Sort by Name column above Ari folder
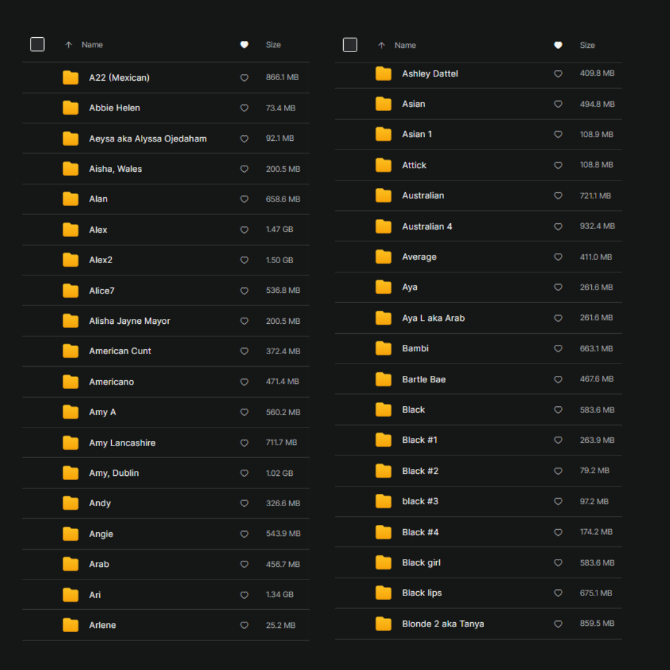 click(92, 45)
